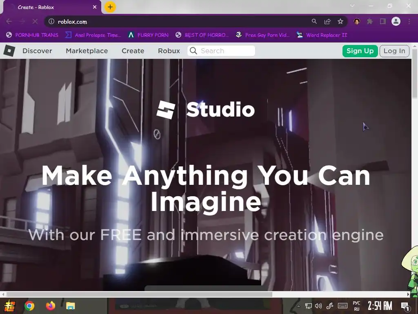This screenshot has width=418, height=314.
Task: Expand the hidden system tray icons chevron
Action: (298, 306)
